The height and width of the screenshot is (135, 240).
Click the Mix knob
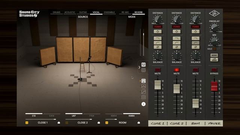pyautogui.click(x=214, y=41)
